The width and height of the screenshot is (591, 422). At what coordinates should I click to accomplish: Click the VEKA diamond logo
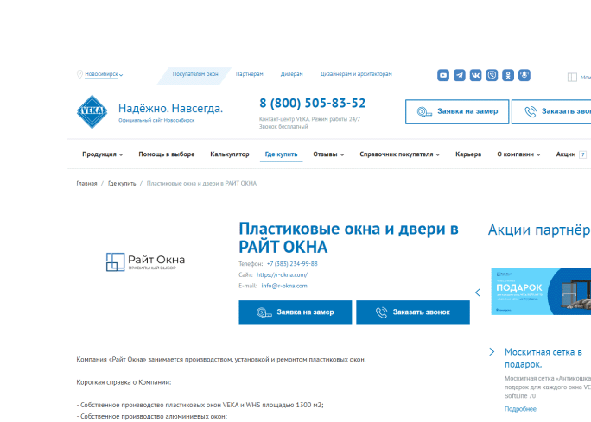92,111
